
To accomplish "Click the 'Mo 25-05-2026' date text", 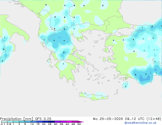I will [108, 119].
